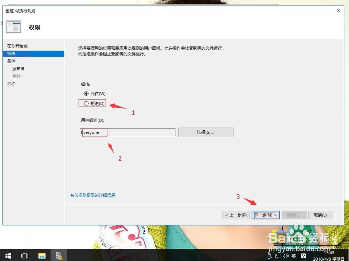Image resolution: width=349 pixels, height=261 pixels.
Task: Open Task View from the taskbar
Action: (x=24, y=256)
